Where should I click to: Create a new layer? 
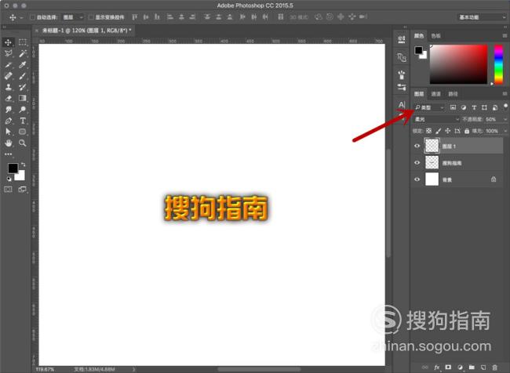pos(483,368)
